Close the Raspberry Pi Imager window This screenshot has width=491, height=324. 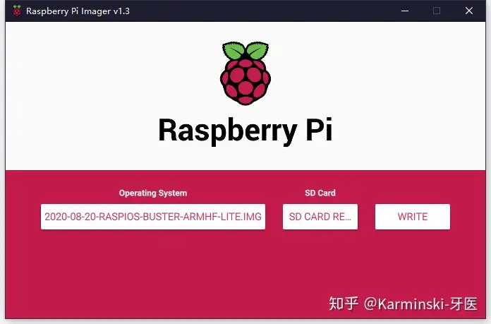(x=468, y=11)
